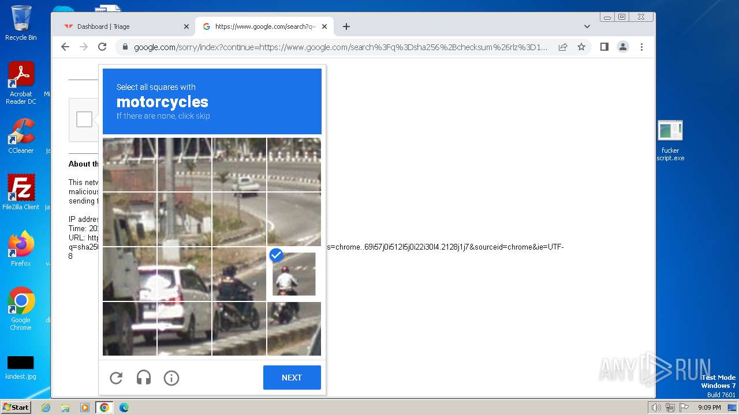The height and width of the screenshot is (415, 739).
Task: Open the Windows Start menu
Action: pos(16,407)
